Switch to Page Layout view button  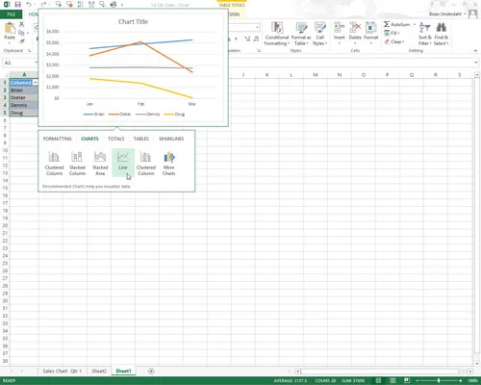tap(392, 380)
